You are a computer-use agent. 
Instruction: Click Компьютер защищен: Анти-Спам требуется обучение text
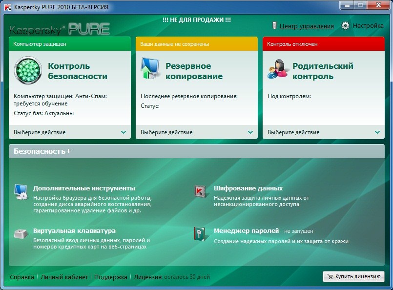point(60,100)
